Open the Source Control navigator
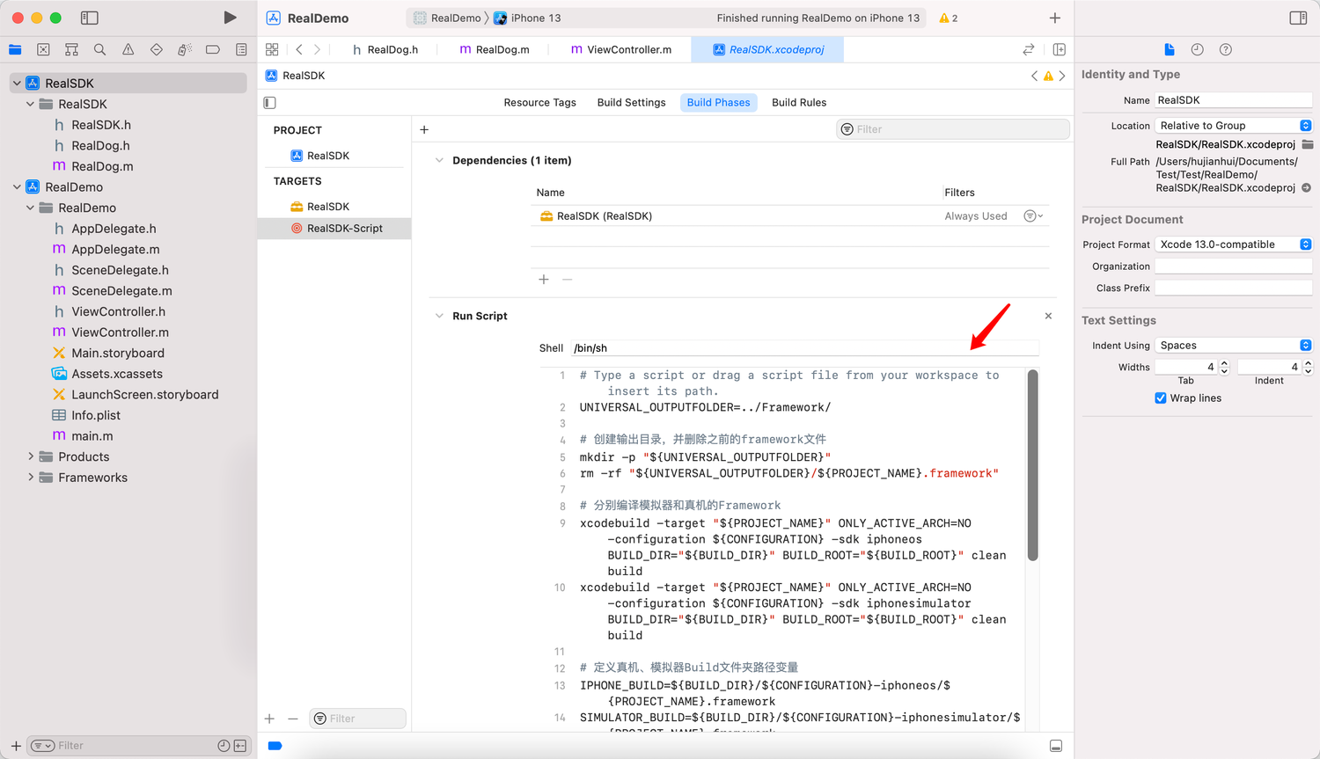The image size is (1320, 759). [x=43, y=50]
